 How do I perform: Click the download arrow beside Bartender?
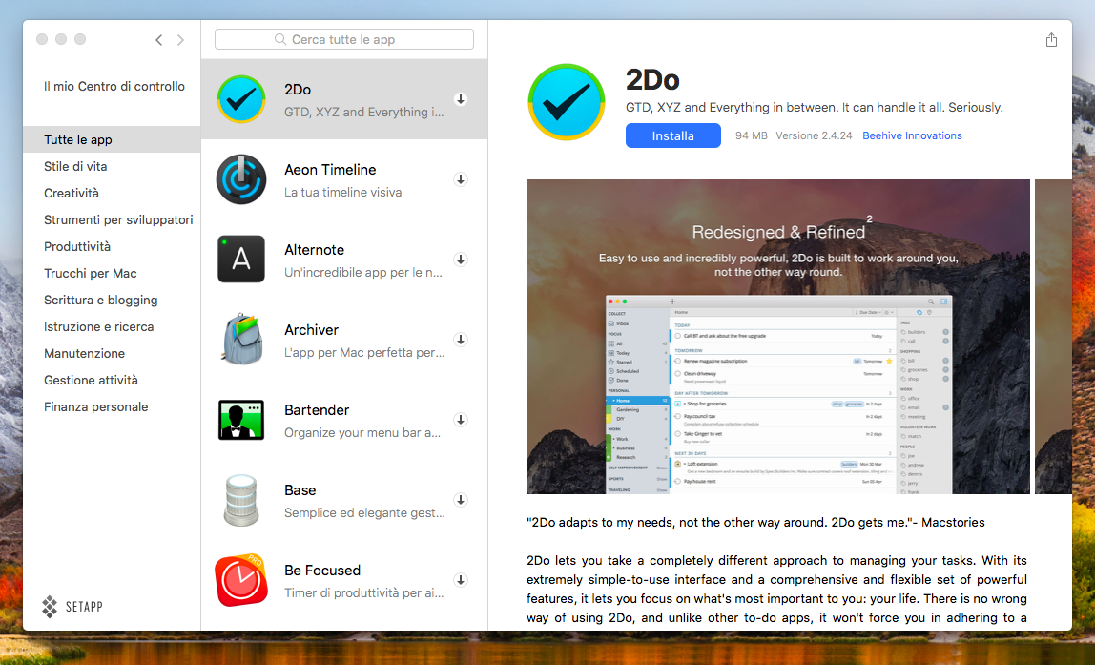coord(460,420)
